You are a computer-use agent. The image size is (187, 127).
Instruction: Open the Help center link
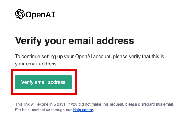click(83, 110)
